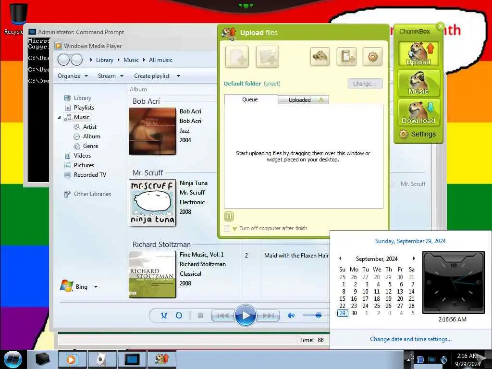Click the Change... default folder button
492x369 pixels.
tap(365, 84)
